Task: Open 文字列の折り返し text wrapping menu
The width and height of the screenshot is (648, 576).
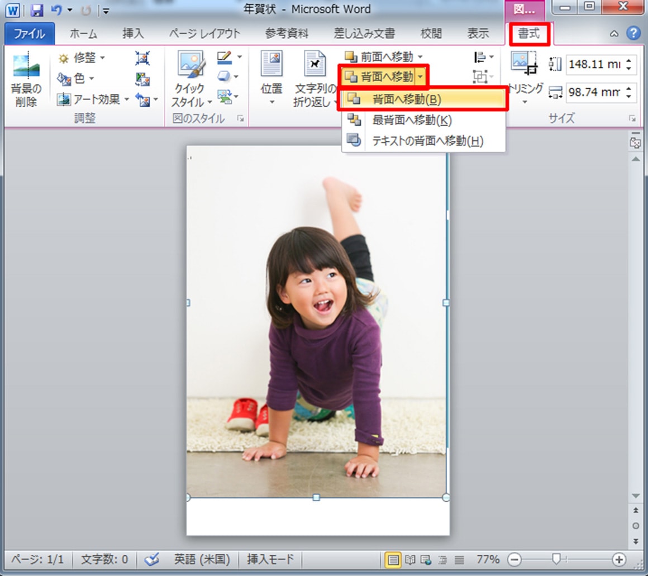Action: (315, 79)
